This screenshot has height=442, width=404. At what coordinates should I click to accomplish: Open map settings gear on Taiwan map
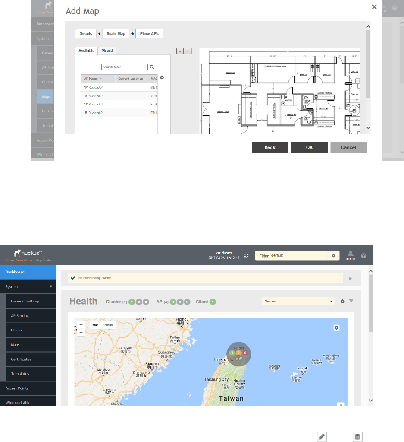336,328
